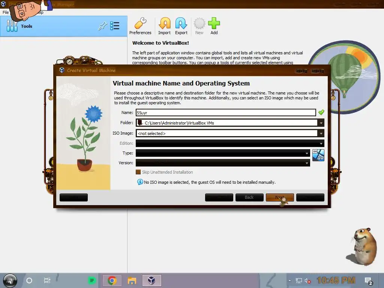
Task: Click the VirtualBox cube icon in title bar
Action: pos(3,4)
